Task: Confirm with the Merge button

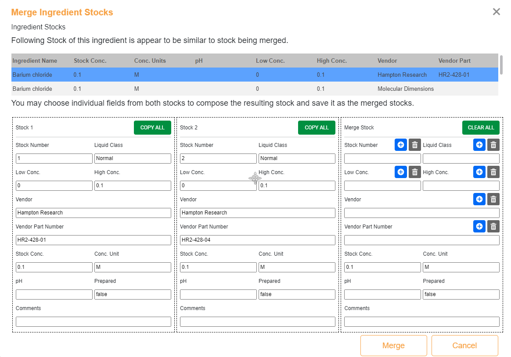Action: pyautogui.click(x=393, y=346)
